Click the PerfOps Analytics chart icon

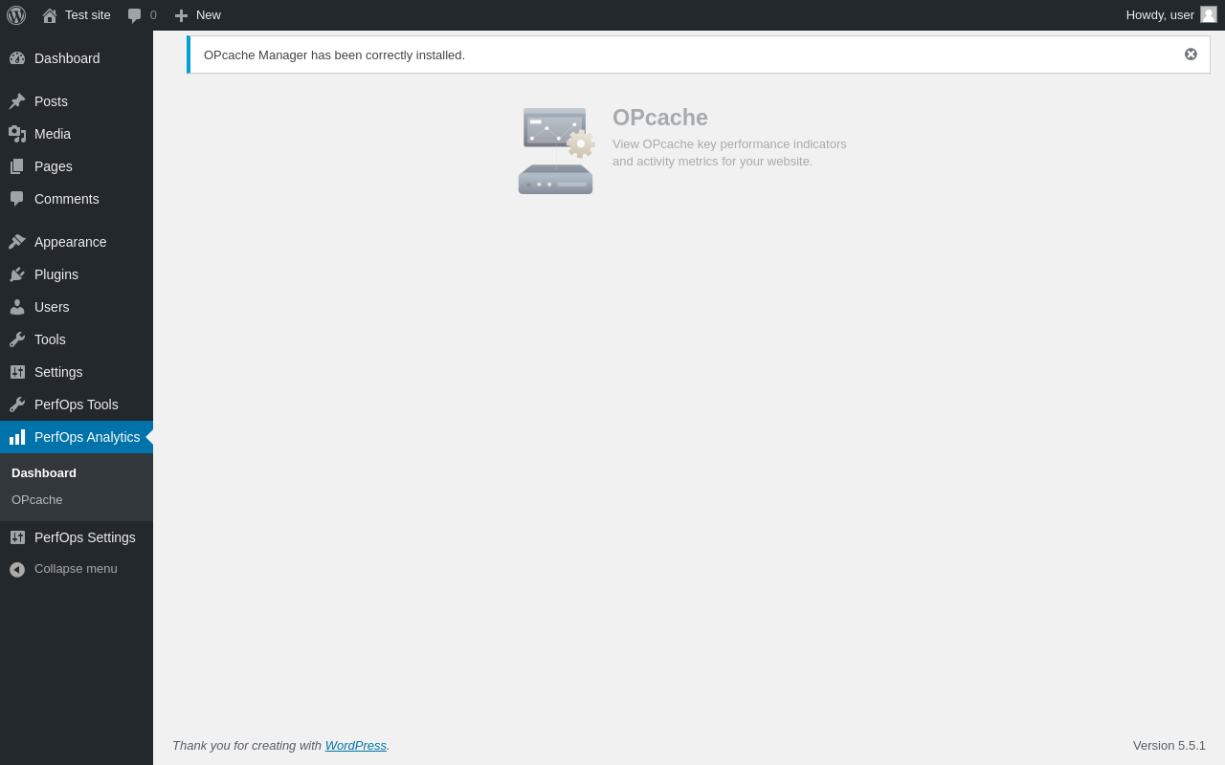pos(17,437)
